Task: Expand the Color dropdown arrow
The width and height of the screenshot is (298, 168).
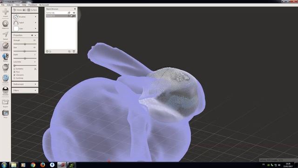Action: click(35, 28)
